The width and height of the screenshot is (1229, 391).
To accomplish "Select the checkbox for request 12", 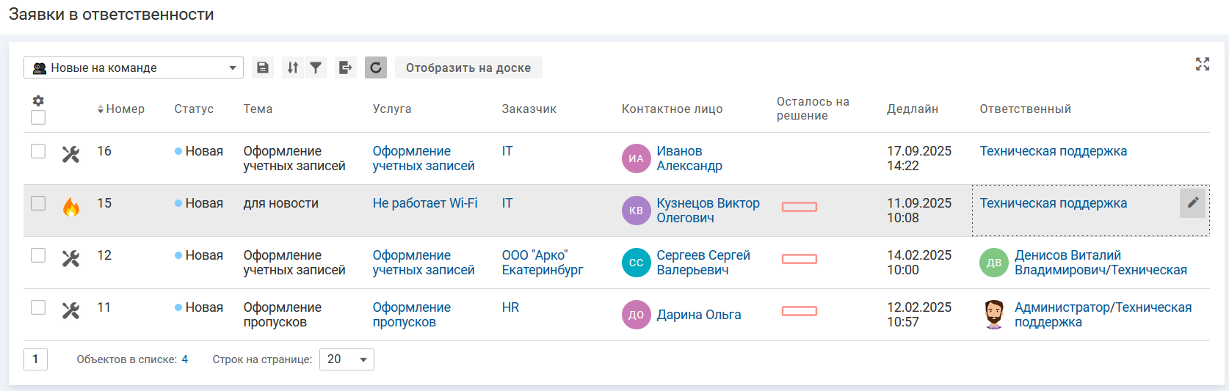I will [x=38, y=255].
